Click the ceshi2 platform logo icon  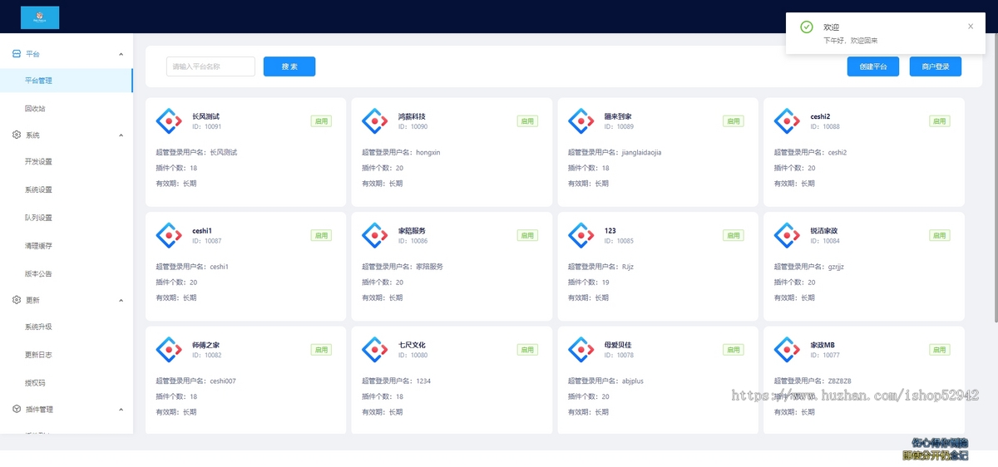pyautogui.click(x=788, y=121)
